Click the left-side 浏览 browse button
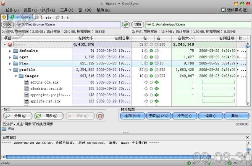252x166 pixels. pyautogui.click(x=8, y=25)
